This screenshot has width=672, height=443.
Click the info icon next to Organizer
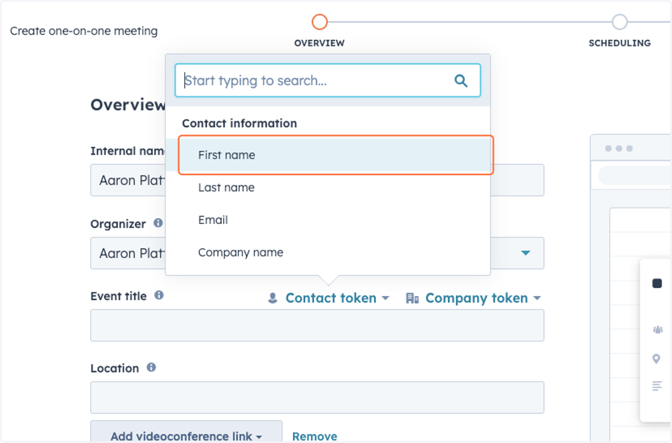tap(158, 223)
